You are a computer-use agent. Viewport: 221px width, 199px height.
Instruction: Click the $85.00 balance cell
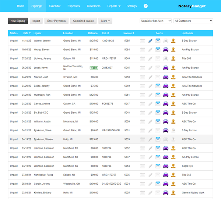94,77
